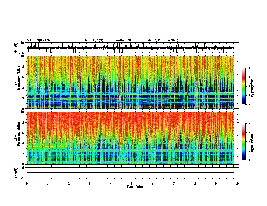Screen dimensions: 267x206
Task: Click time axis tick label '10'
Action: [x=237, y=184]
